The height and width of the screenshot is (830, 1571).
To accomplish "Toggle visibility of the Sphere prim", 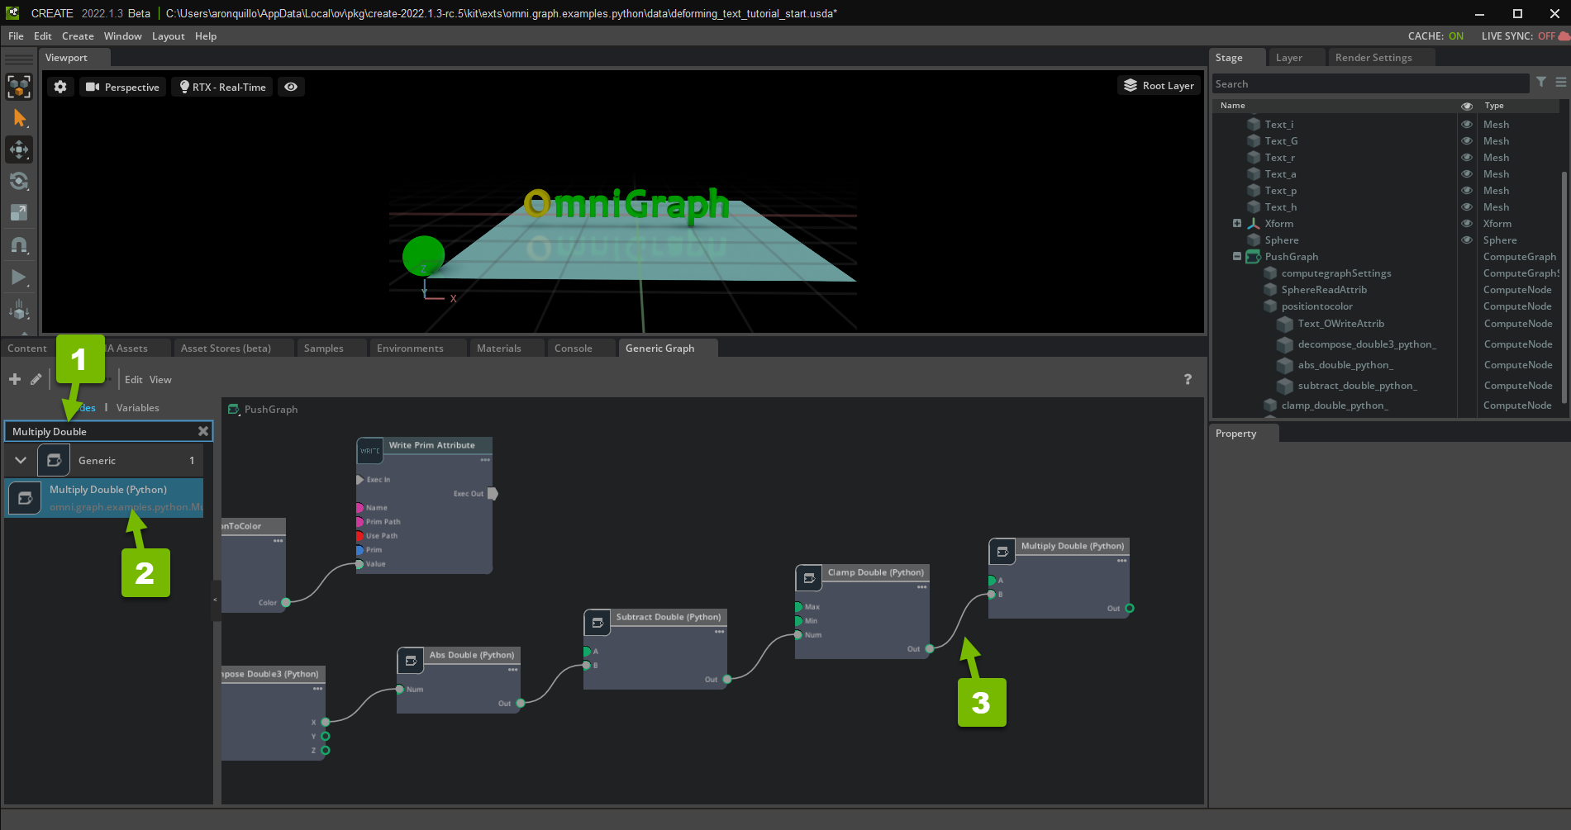I will coord(1467,240).
